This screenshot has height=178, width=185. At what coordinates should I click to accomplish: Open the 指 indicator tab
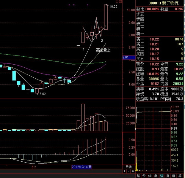coord(167,175)
